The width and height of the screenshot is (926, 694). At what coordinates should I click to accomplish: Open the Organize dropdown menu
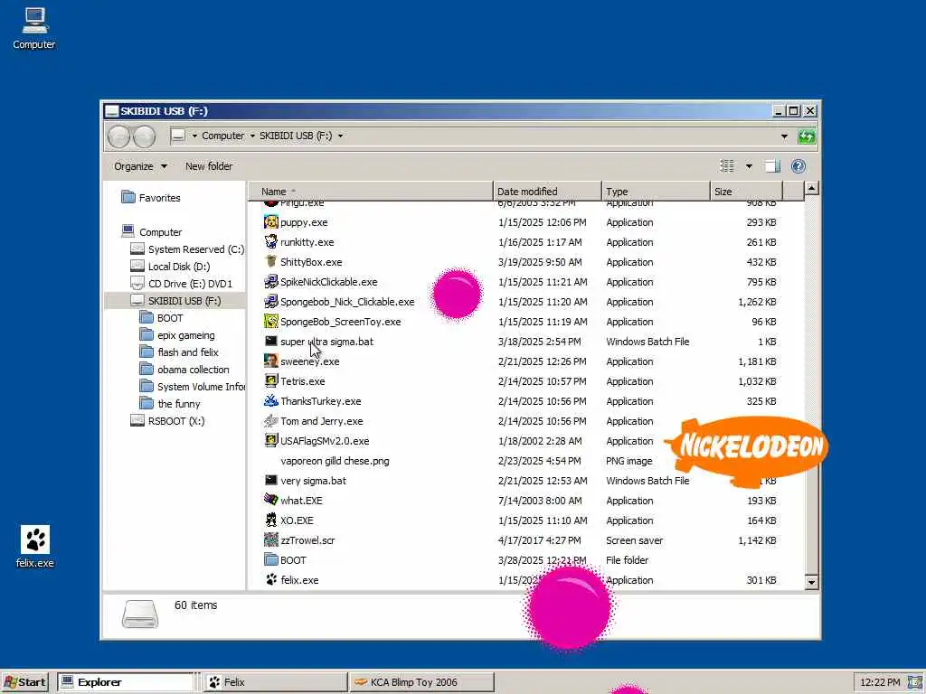tap(140, 166)
